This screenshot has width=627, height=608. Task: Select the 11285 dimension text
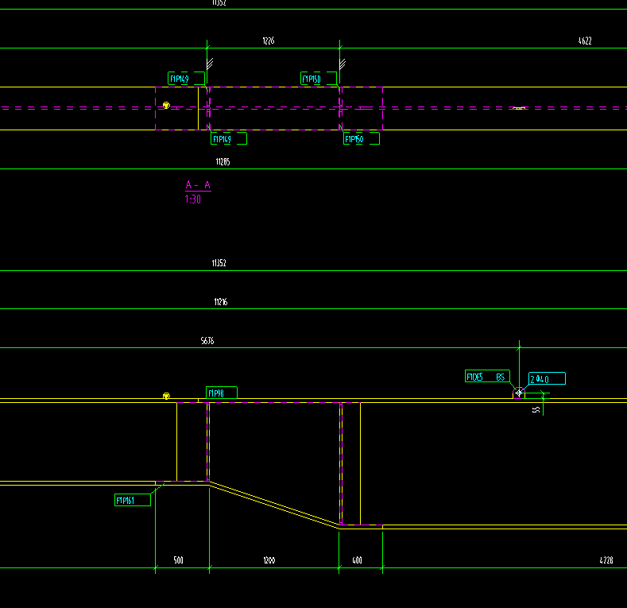(222, 161)
